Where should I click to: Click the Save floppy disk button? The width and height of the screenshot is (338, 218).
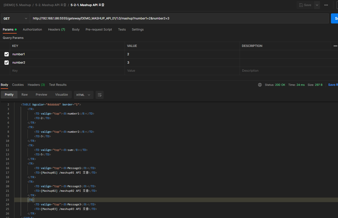tap(305, 5)
